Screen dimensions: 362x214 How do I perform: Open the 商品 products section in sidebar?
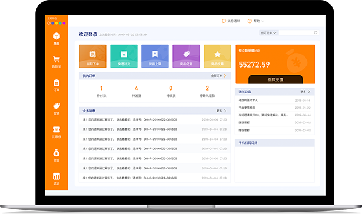(x=57, y=39)
